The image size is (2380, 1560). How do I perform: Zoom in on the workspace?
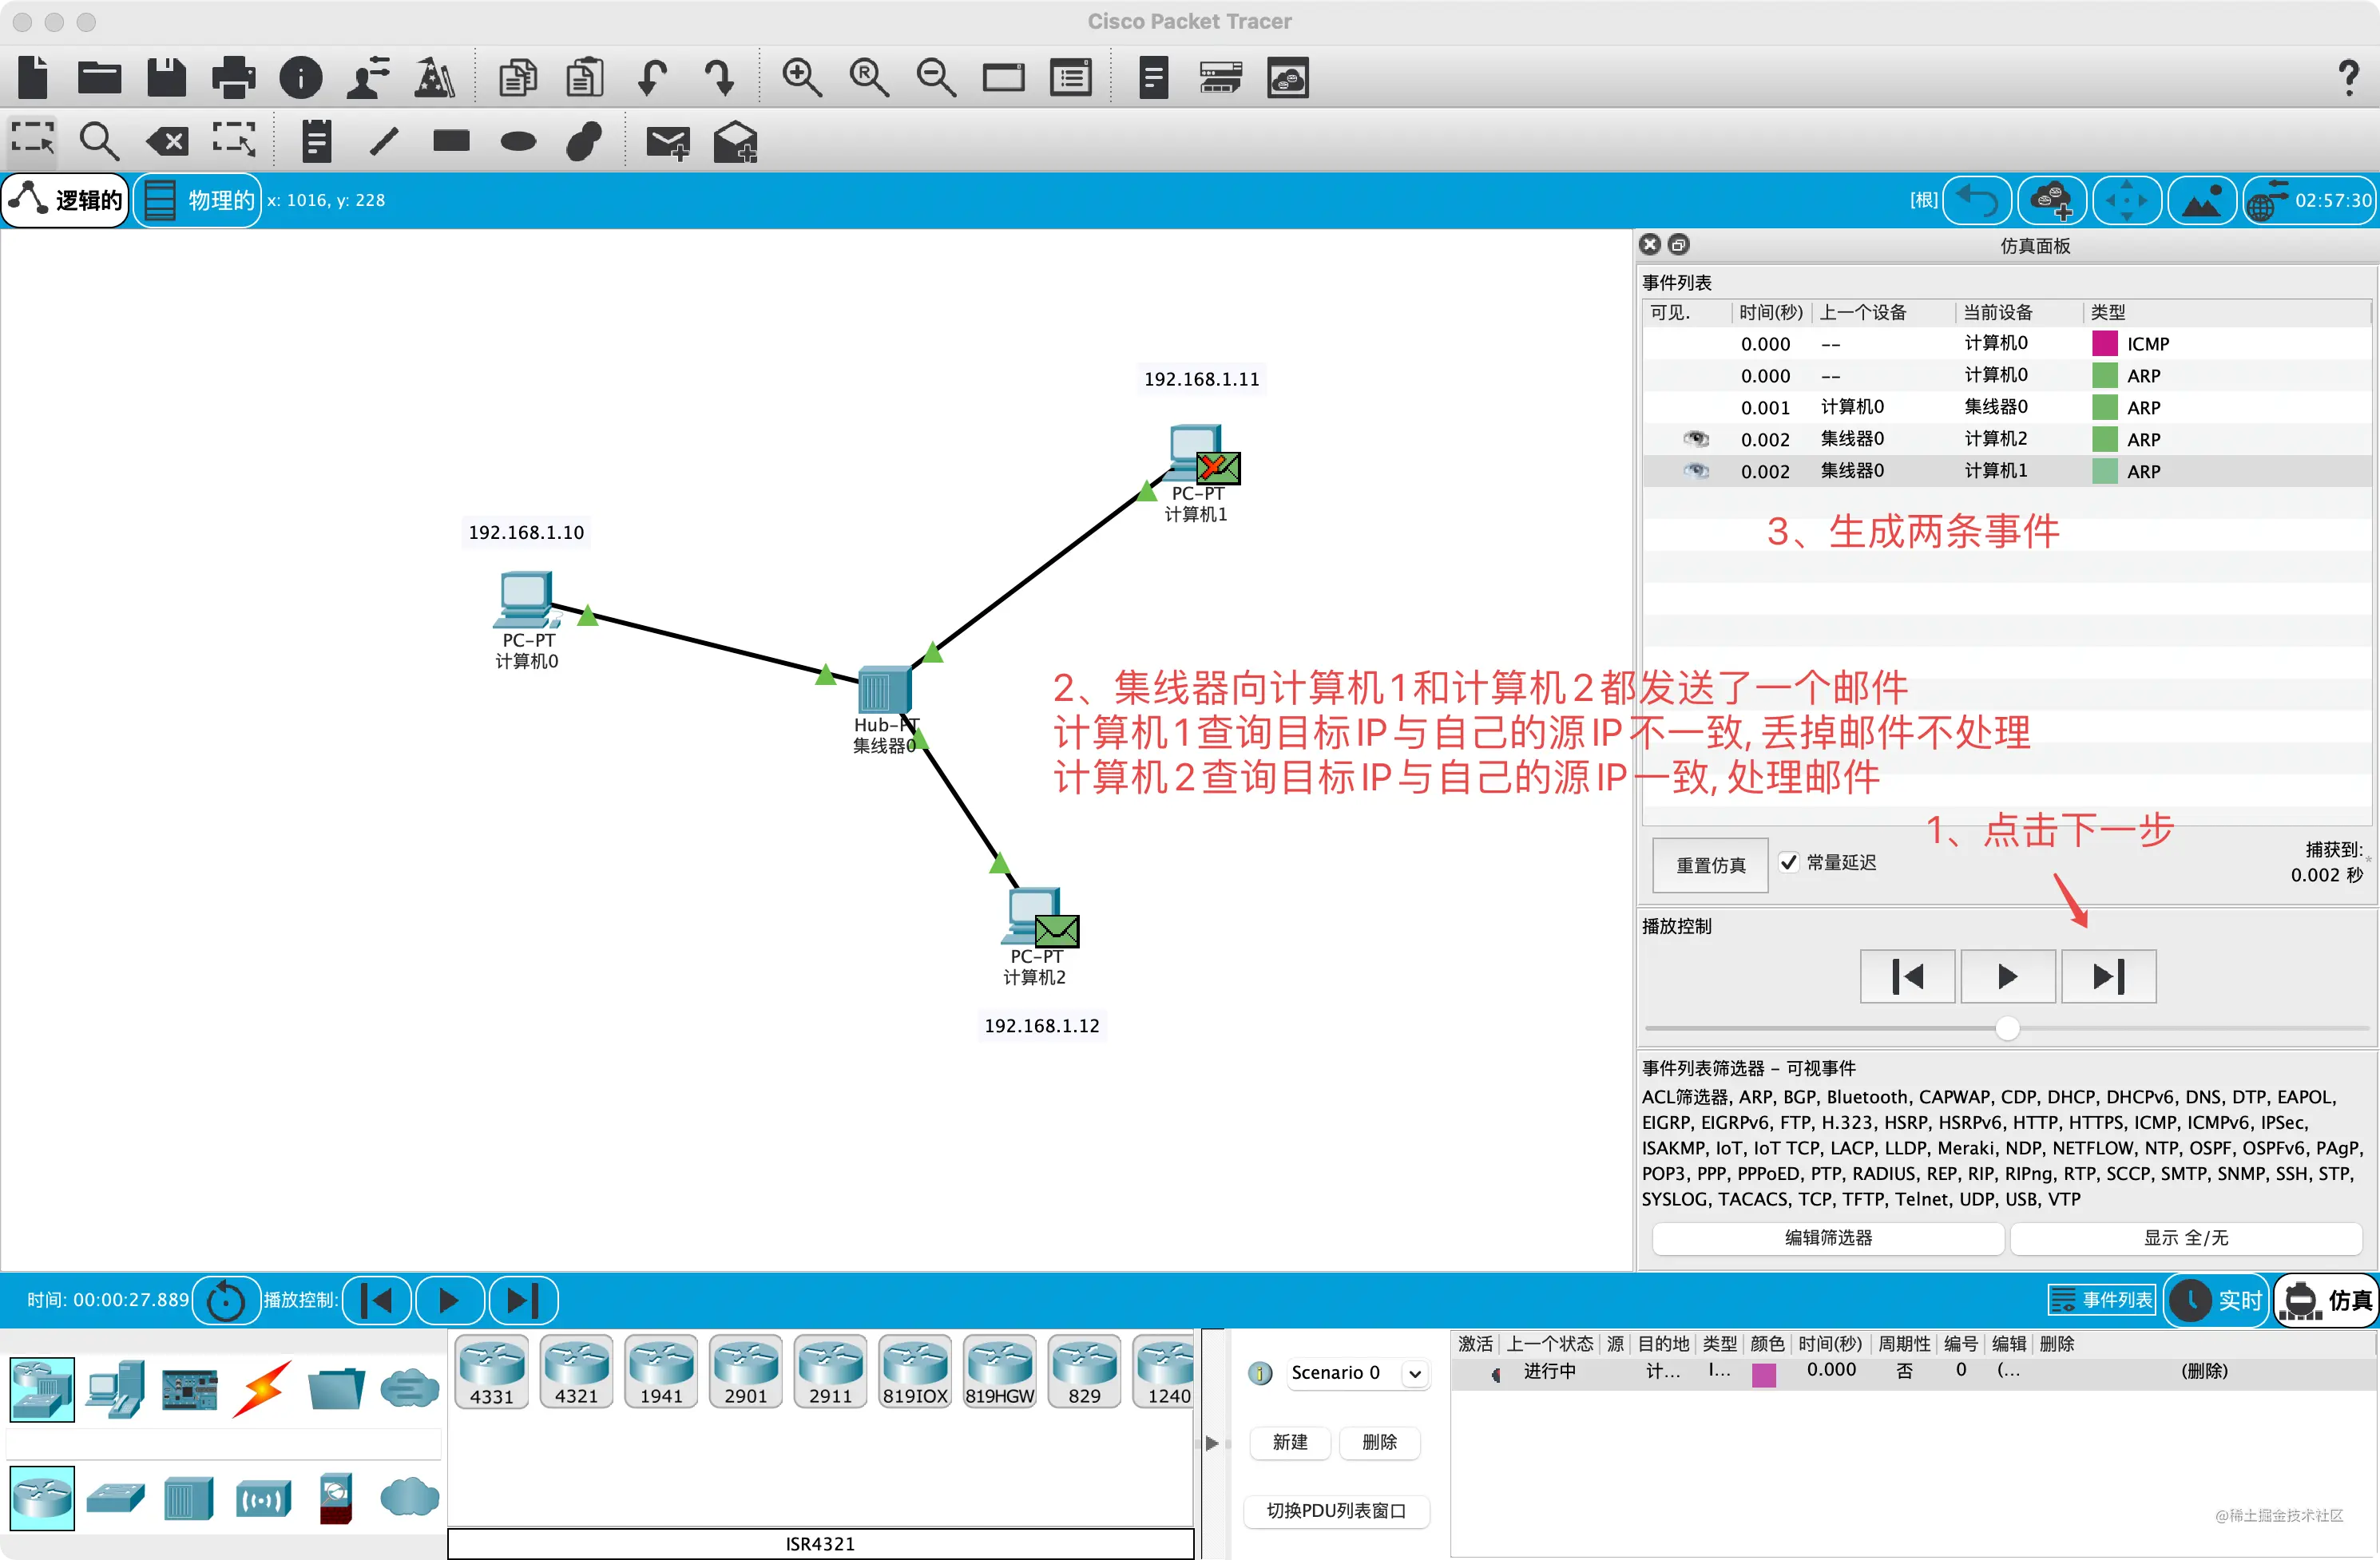coord(802,77)
